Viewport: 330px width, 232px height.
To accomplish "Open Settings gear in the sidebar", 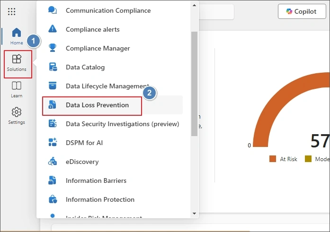I will pos(17,116).
